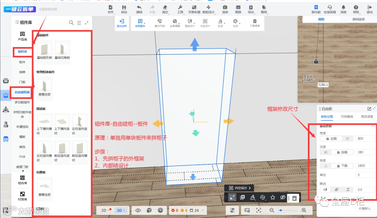Click the list filter icon in 组件库 header

click(79, 23)
